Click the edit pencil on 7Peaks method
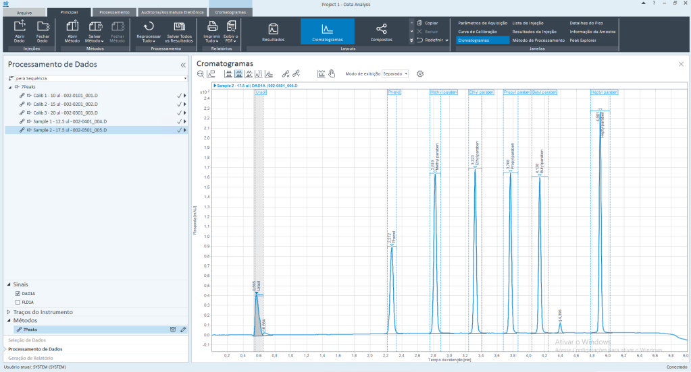The image size is (691, 372). [183, 330]
